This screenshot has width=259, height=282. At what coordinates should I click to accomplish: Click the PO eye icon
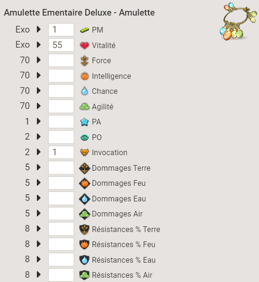(84, 138)
